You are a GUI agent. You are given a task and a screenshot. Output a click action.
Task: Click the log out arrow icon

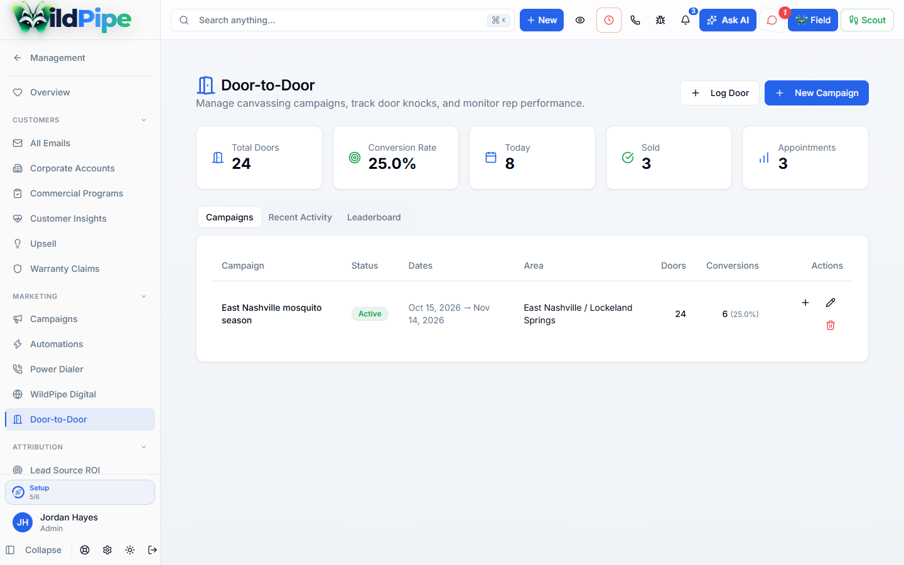(153, 550)
